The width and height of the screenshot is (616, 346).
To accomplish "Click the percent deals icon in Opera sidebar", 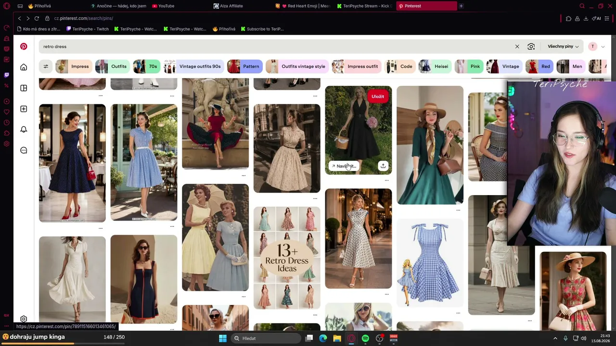I will coord(7,86).
